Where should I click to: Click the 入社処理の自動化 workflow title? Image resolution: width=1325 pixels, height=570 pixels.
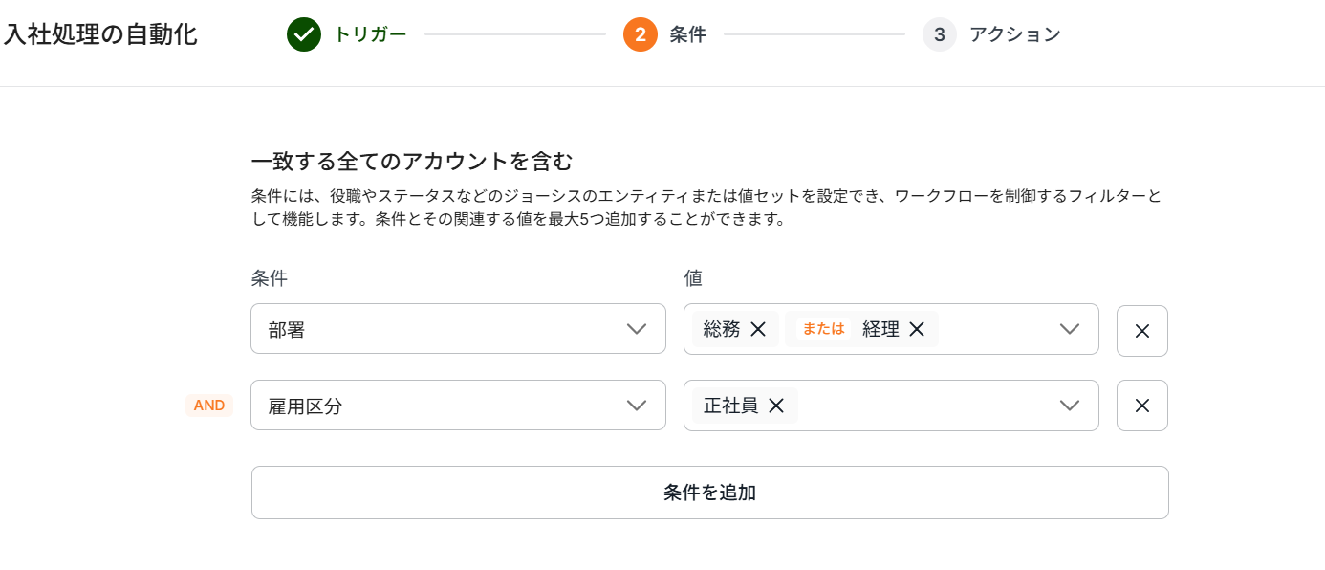100,35
